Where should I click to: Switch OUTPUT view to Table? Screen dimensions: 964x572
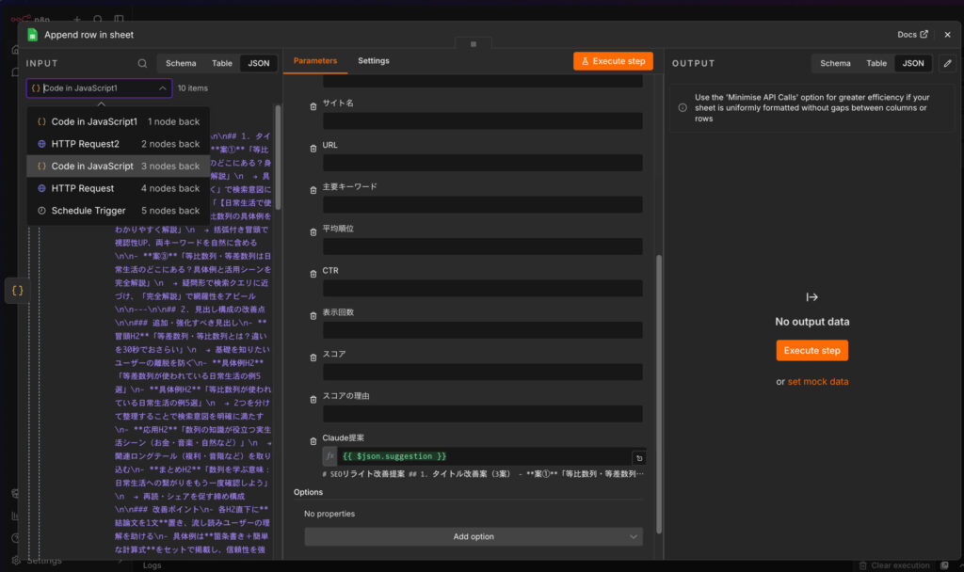(876, 63)
